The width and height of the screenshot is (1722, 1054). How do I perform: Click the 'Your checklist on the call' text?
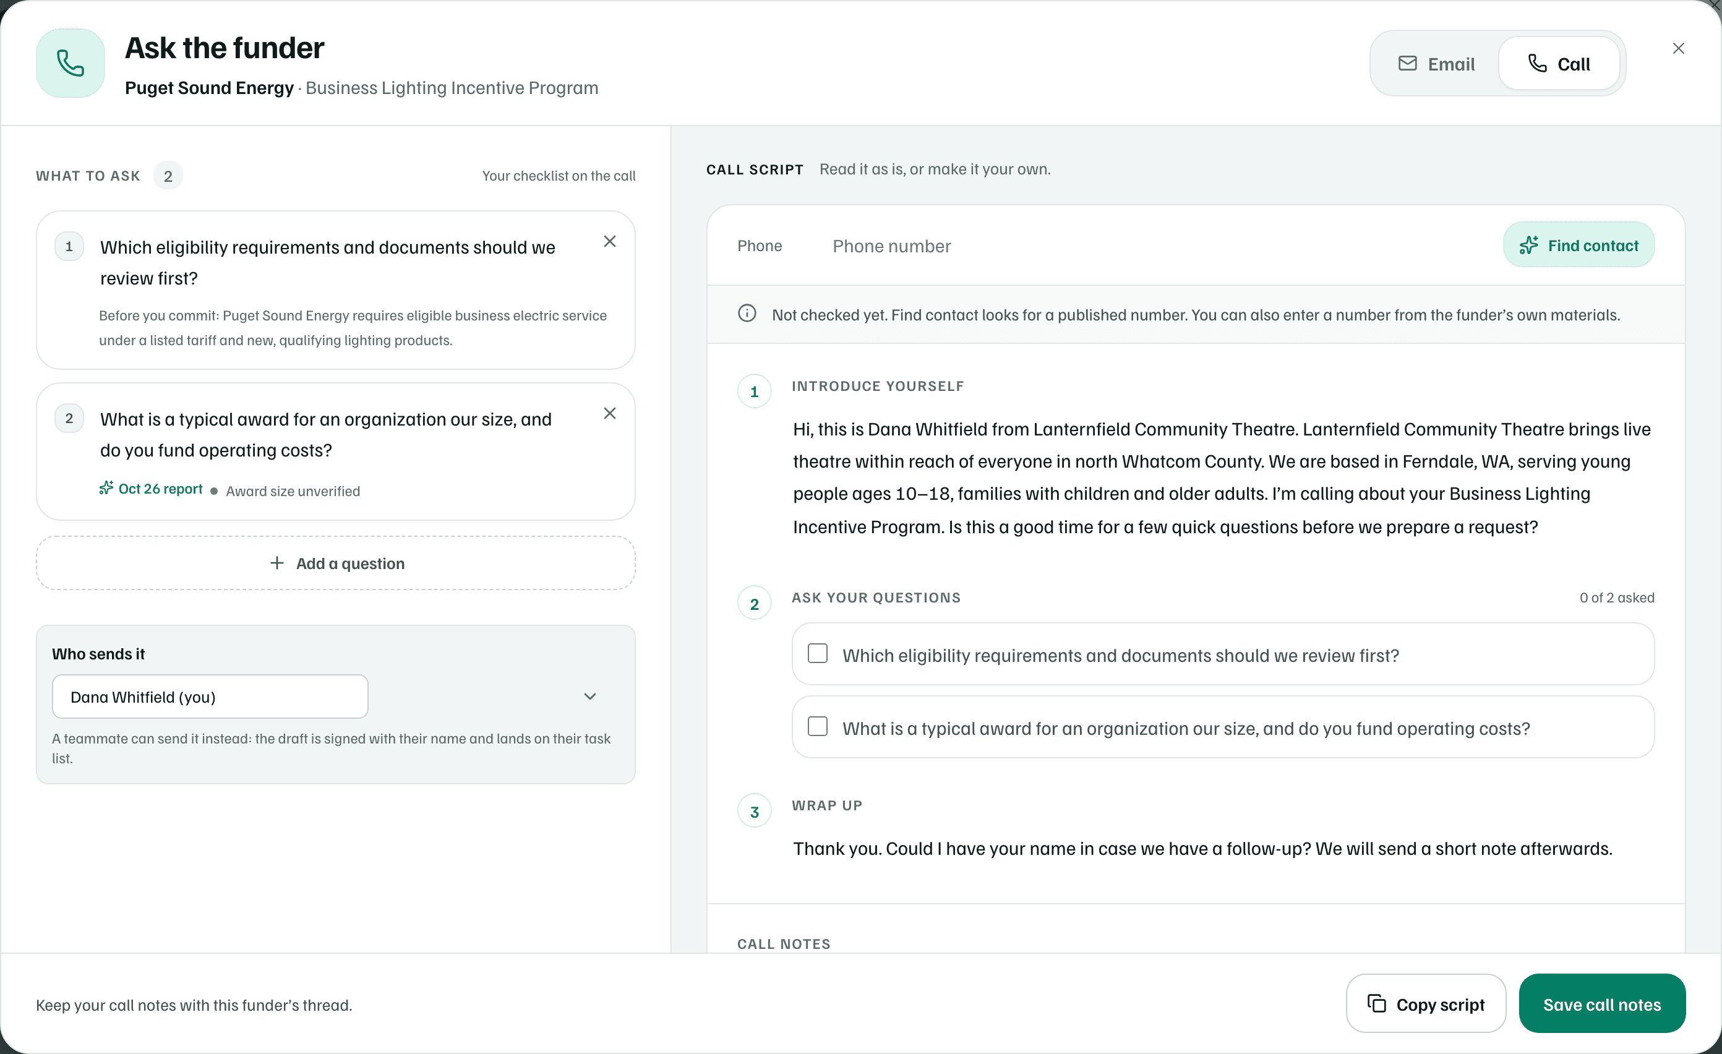(559, 176)
